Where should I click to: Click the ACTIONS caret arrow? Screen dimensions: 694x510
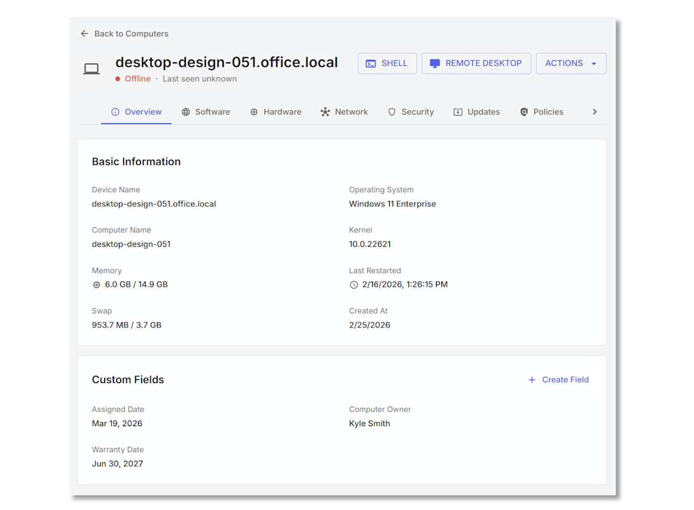pyautogui.click(x=594, y=63)
